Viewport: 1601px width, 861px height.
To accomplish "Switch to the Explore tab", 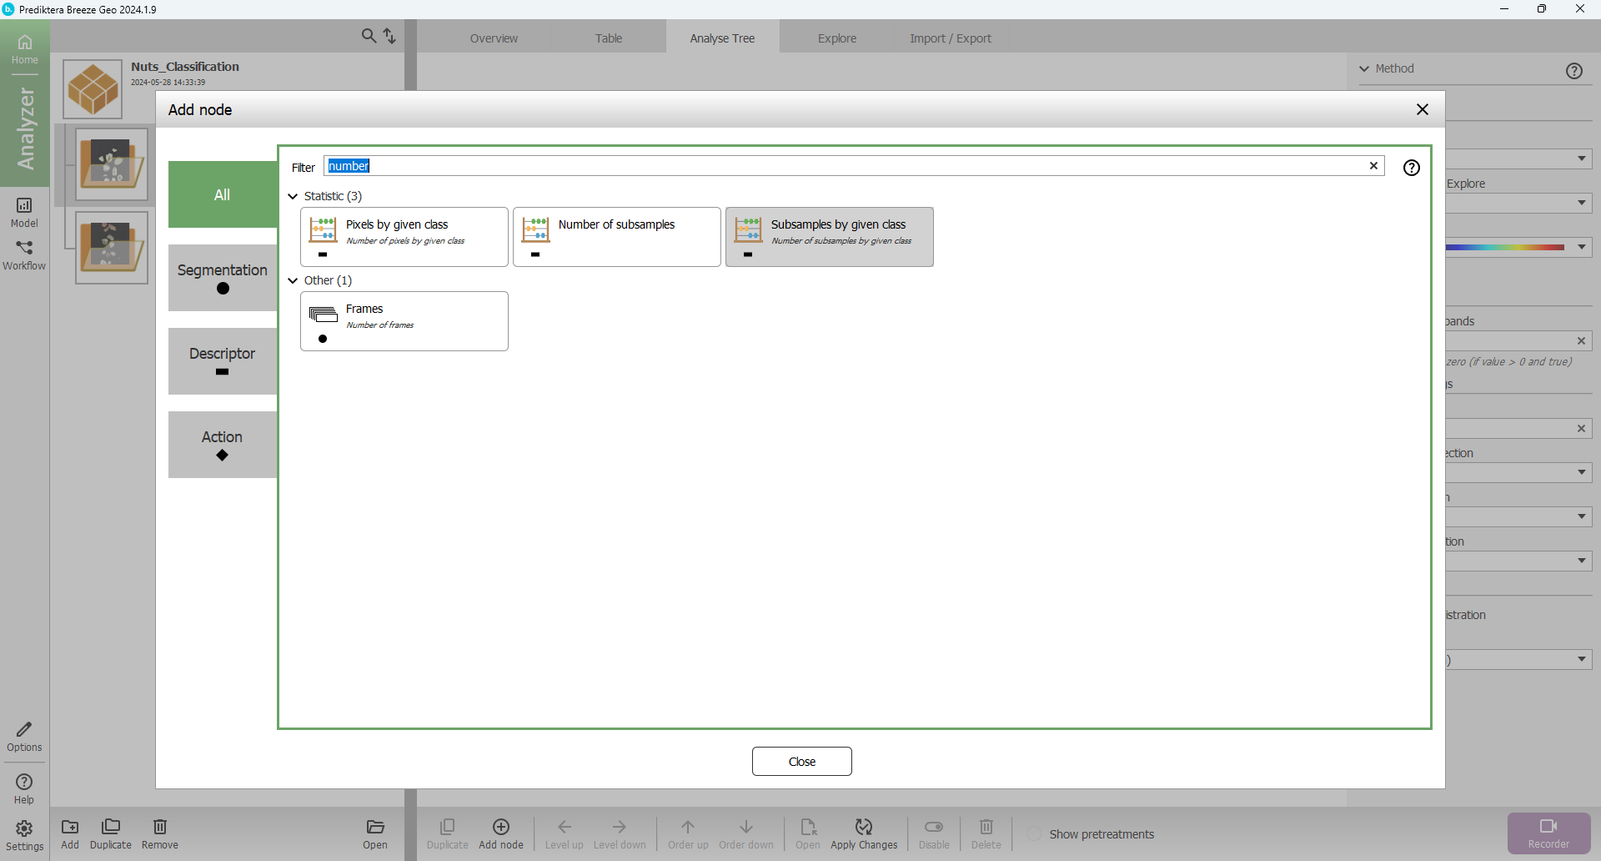I will point(836,38).
